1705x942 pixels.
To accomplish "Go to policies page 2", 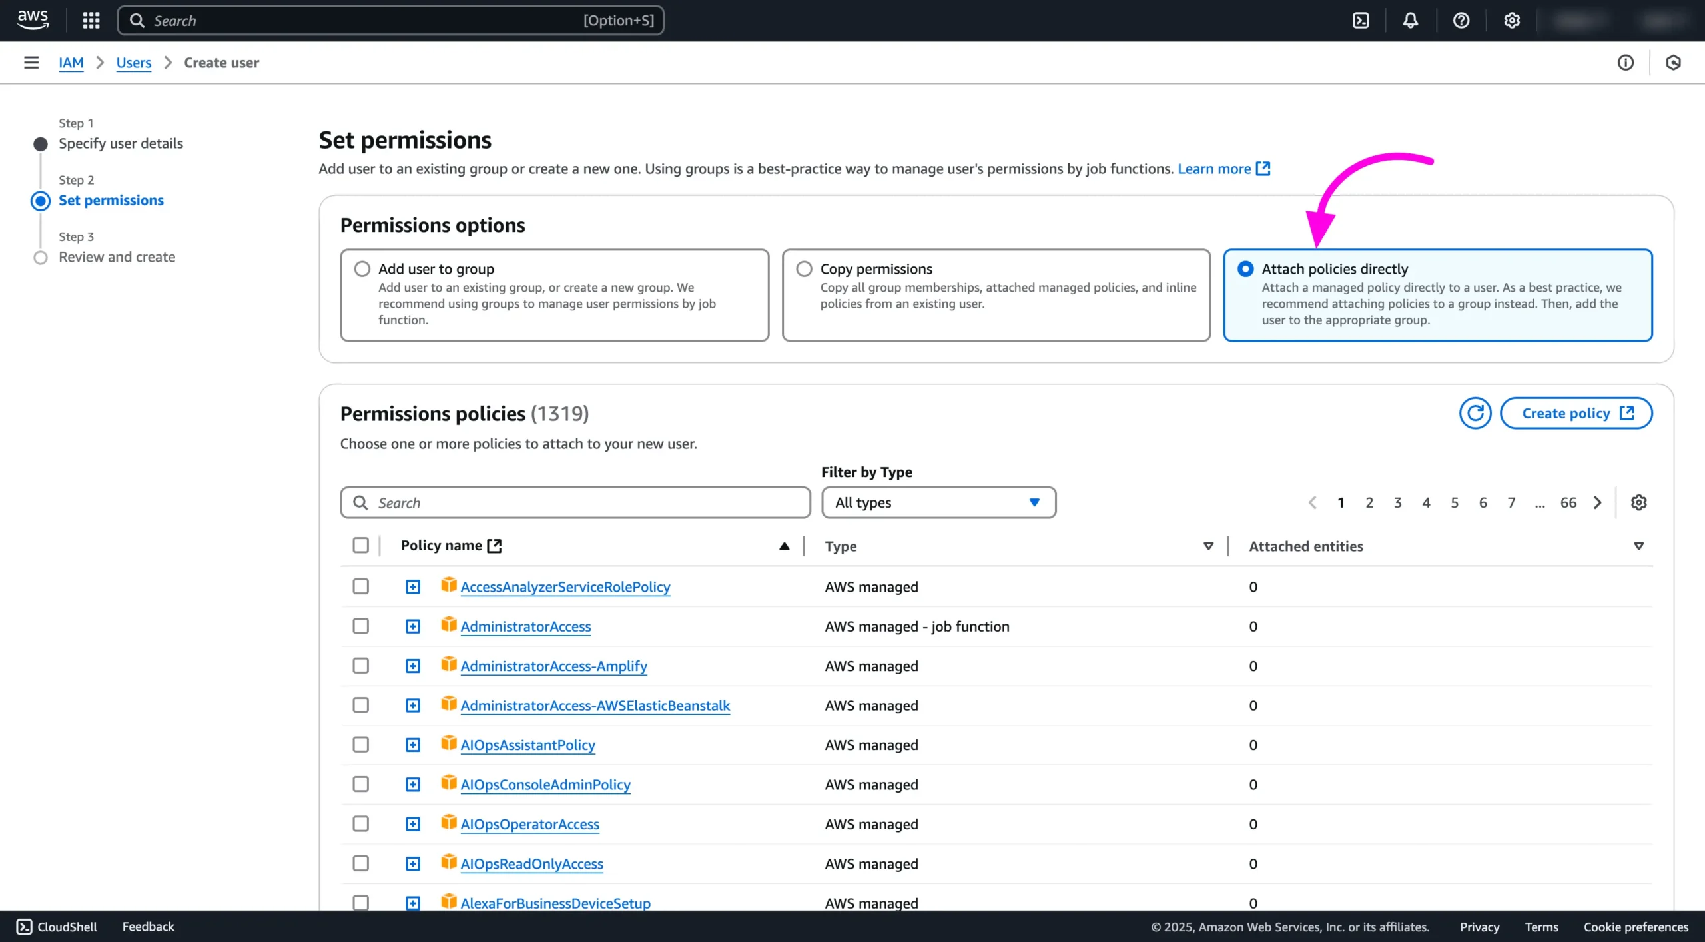I will coord(1369,502).
